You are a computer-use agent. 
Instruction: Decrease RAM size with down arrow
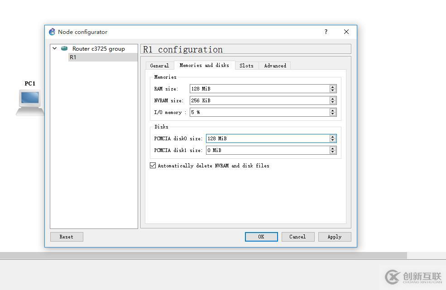(332, 90)
